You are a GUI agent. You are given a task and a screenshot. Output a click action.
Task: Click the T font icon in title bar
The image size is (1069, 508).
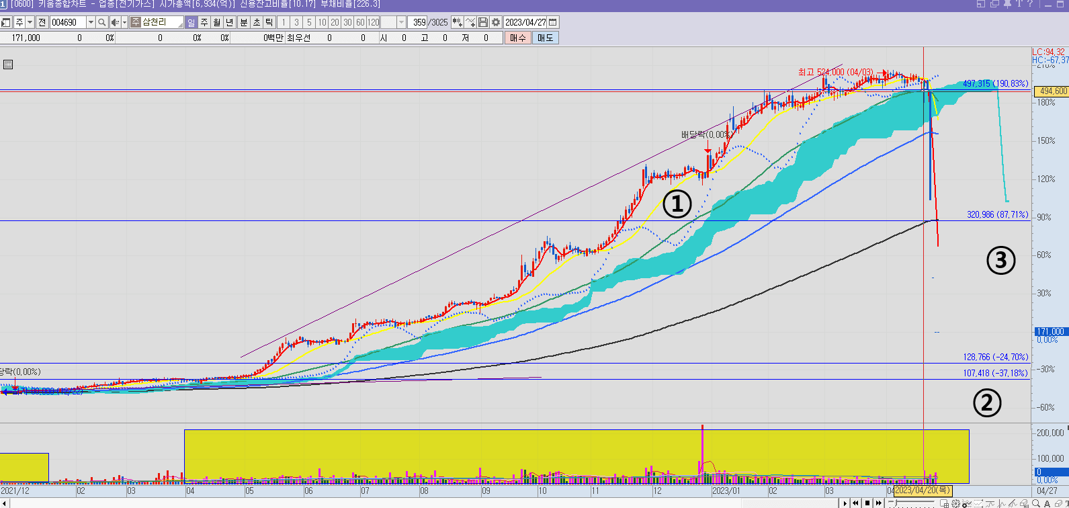(1019, 4)
